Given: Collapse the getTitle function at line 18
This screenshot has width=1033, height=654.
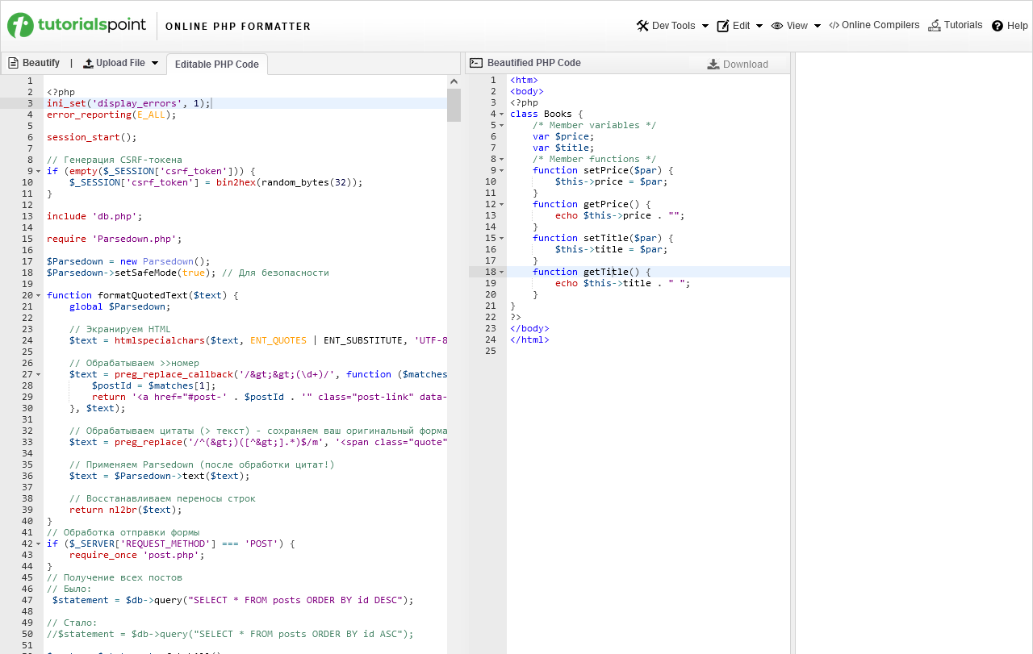Looking at the screenshot, I should click(x=501, y=273).
